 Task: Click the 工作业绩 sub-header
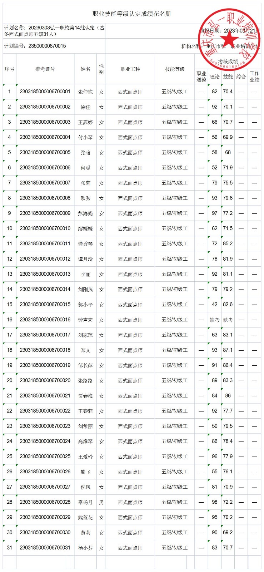(254, 77)
